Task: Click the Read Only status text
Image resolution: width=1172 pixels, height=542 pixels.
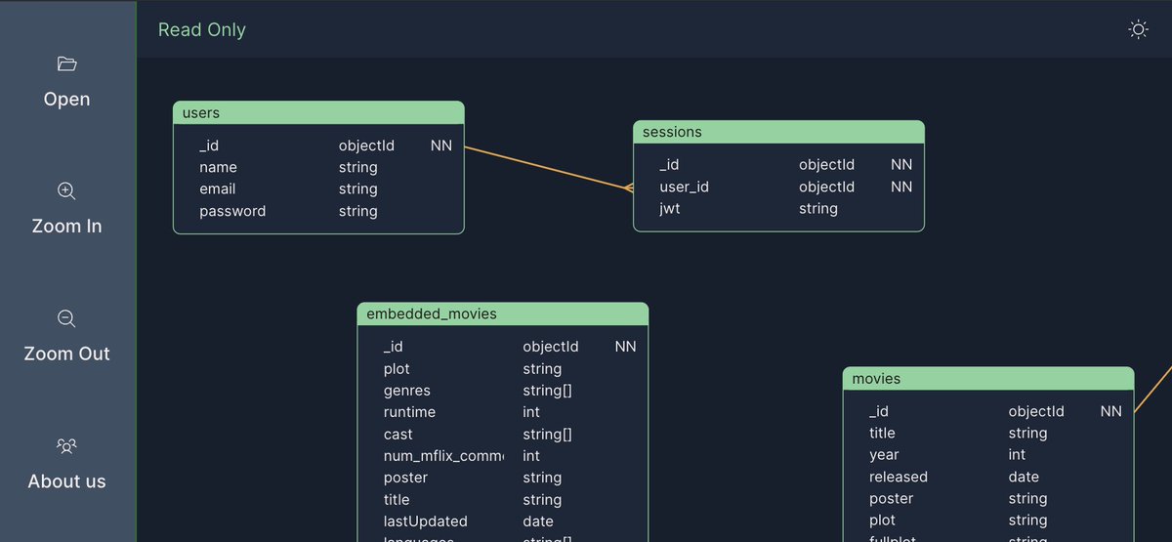Action: click(202, 29)
